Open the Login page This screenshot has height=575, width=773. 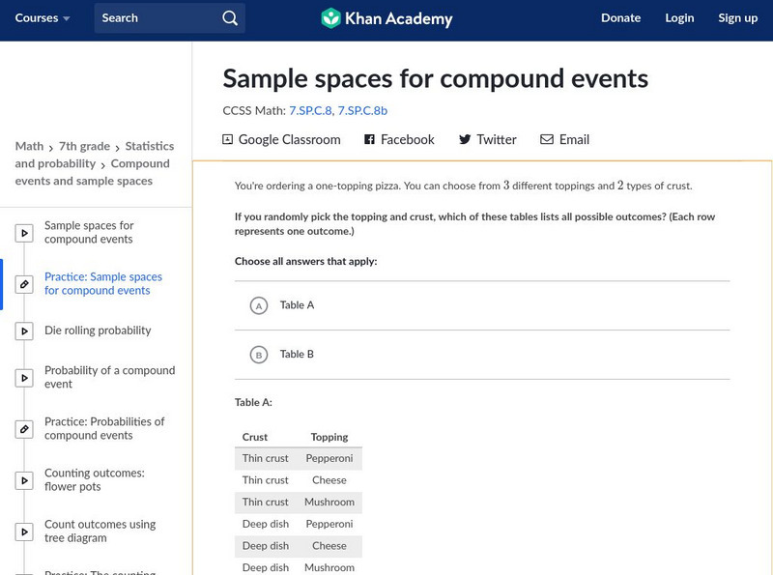[679, 18]
